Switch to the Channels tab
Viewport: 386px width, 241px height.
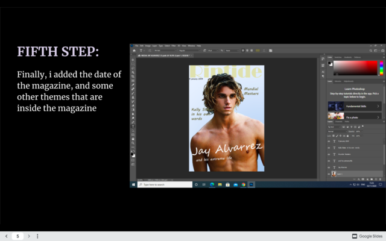[339, 122]
